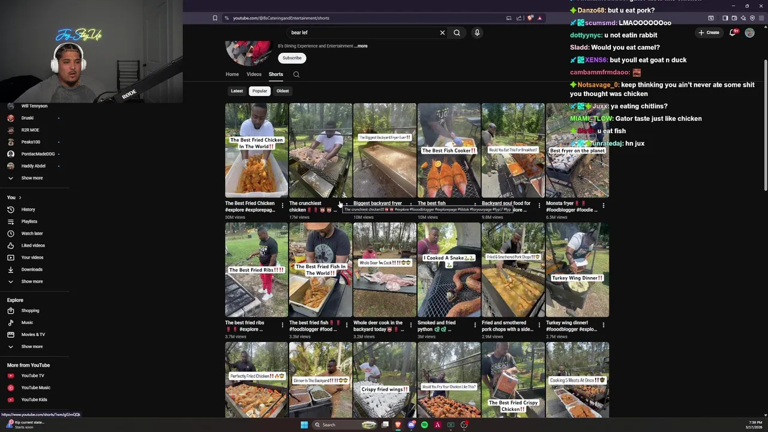This screenshot has height=432, width=768.
Task: Open Crispy fried wings short thumbnail
Action: point(385,380)
